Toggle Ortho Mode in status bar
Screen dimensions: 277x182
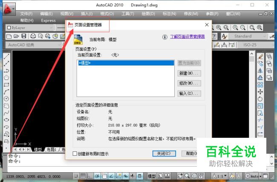click(90, 176)
